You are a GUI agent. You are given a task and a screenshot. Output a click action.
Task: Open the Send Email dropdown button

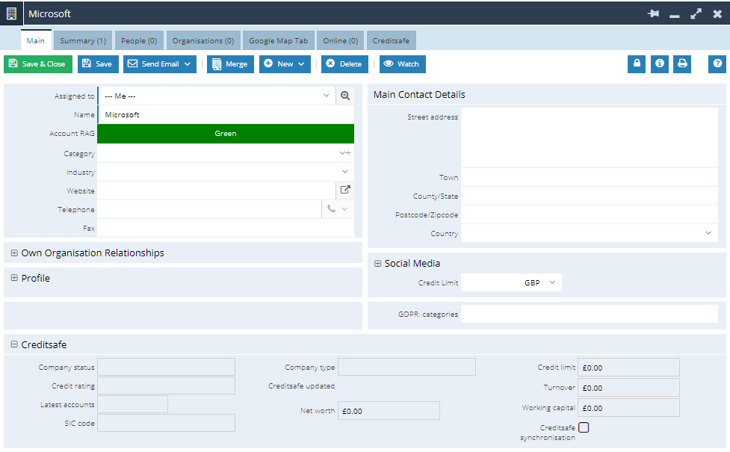[160, 64]
